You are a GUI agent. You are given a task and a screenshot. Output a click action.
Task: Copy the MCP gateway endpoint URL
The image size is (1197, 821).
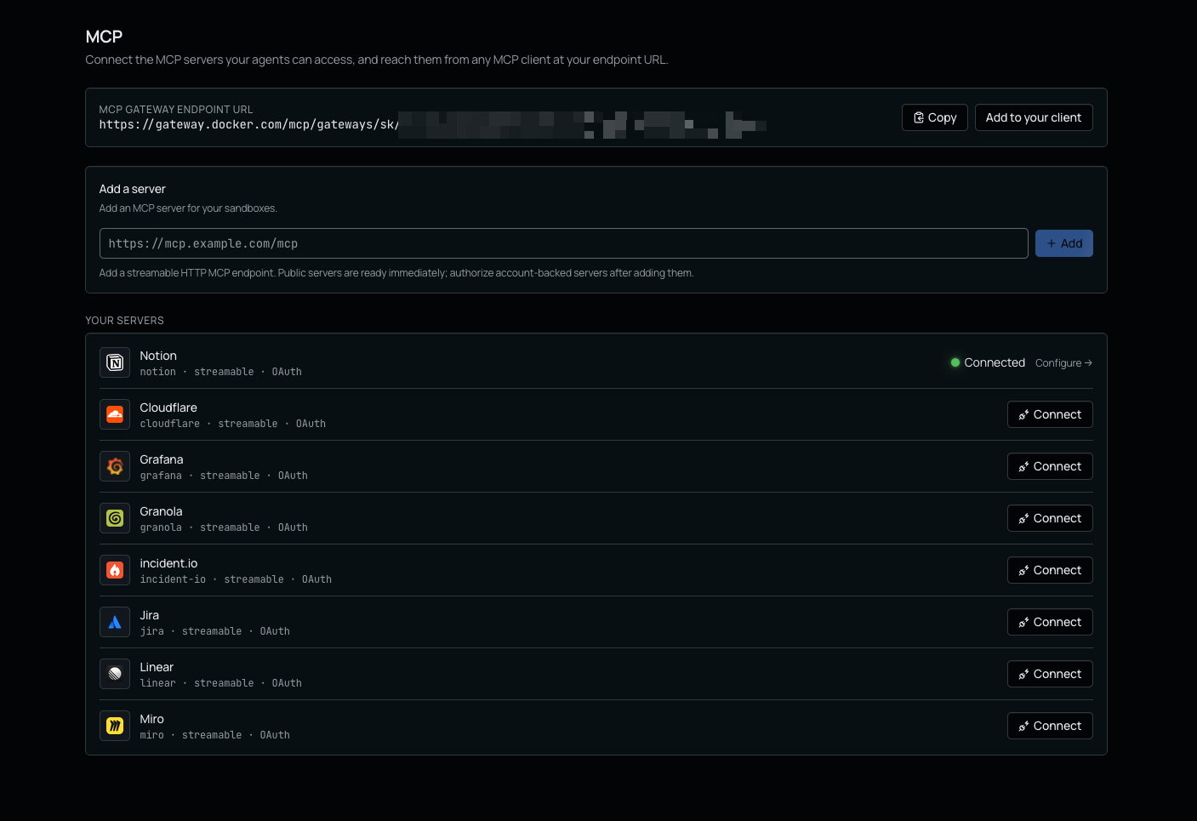coord(935,117)
